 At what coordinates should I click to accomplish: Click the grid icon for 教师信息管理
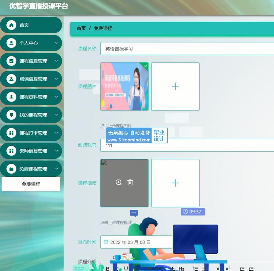(11, 151)
